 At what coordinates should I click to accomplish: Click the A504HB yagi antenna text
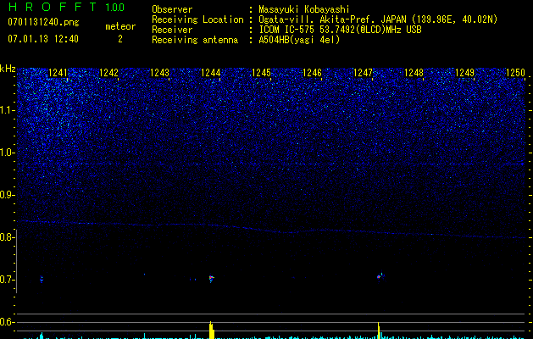(x=299, y=40)
